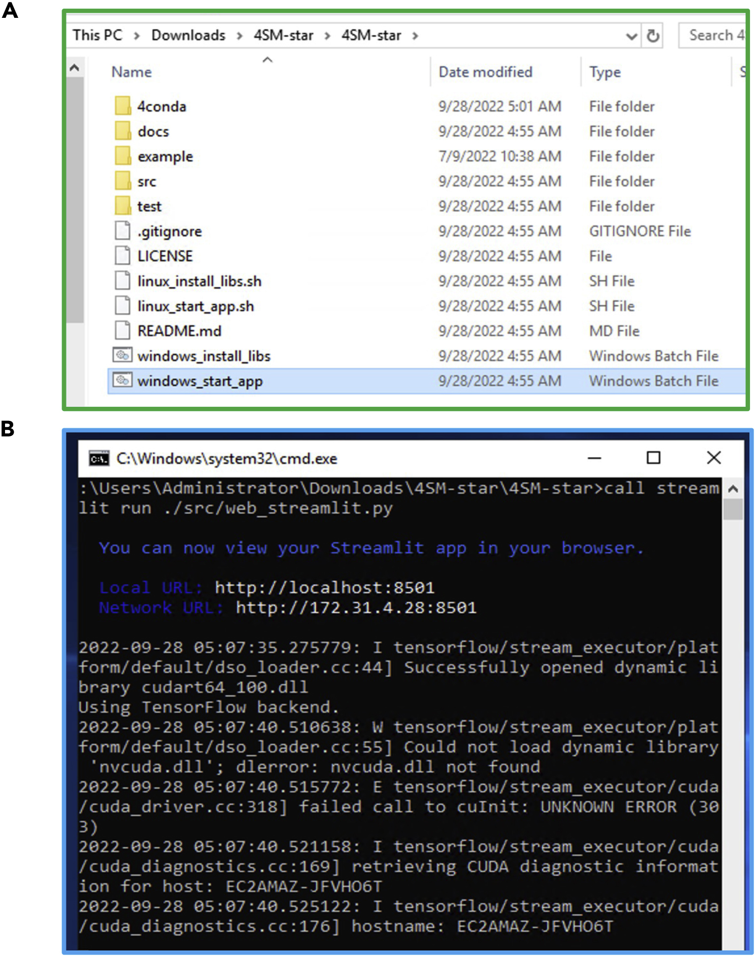Click the 4conda folder icon

pos(122,106)
